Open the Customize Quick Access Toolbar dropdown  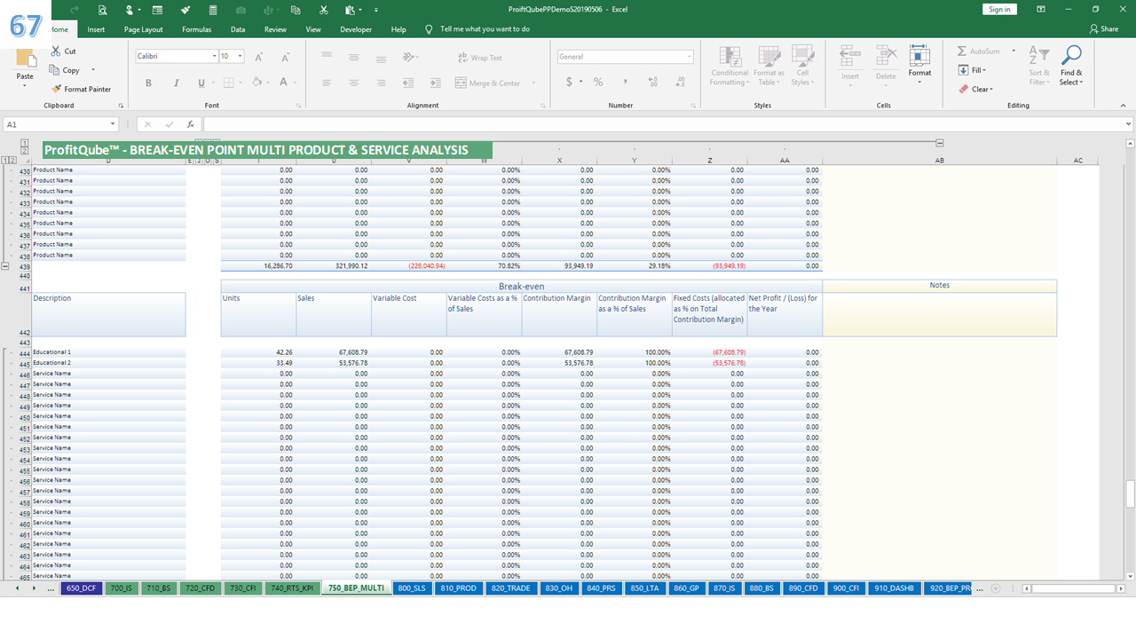[x=375, y=10]
